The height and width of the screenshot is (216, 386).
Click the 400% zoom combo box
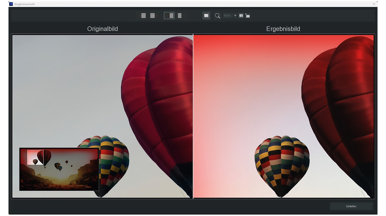tap(228, 15)
